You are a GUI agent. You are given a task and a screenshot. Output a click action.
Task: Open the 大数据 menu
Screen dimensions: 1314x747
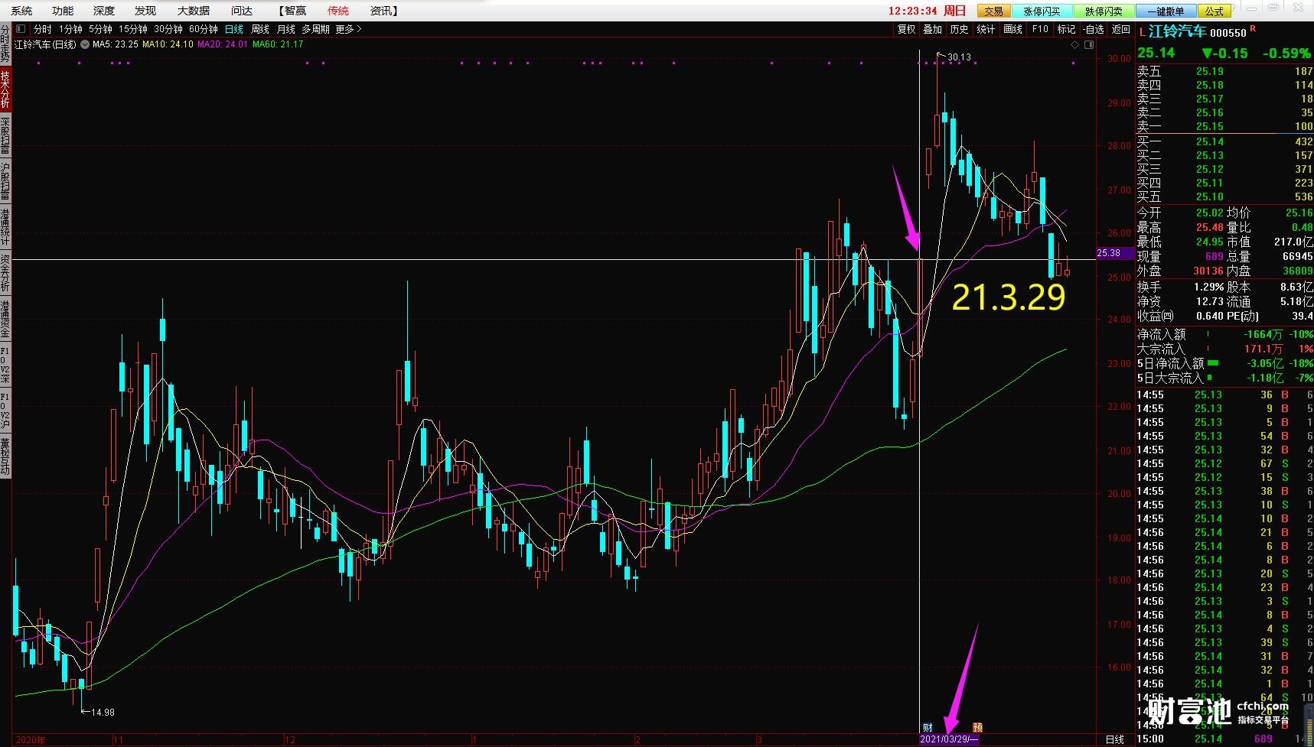194,11
